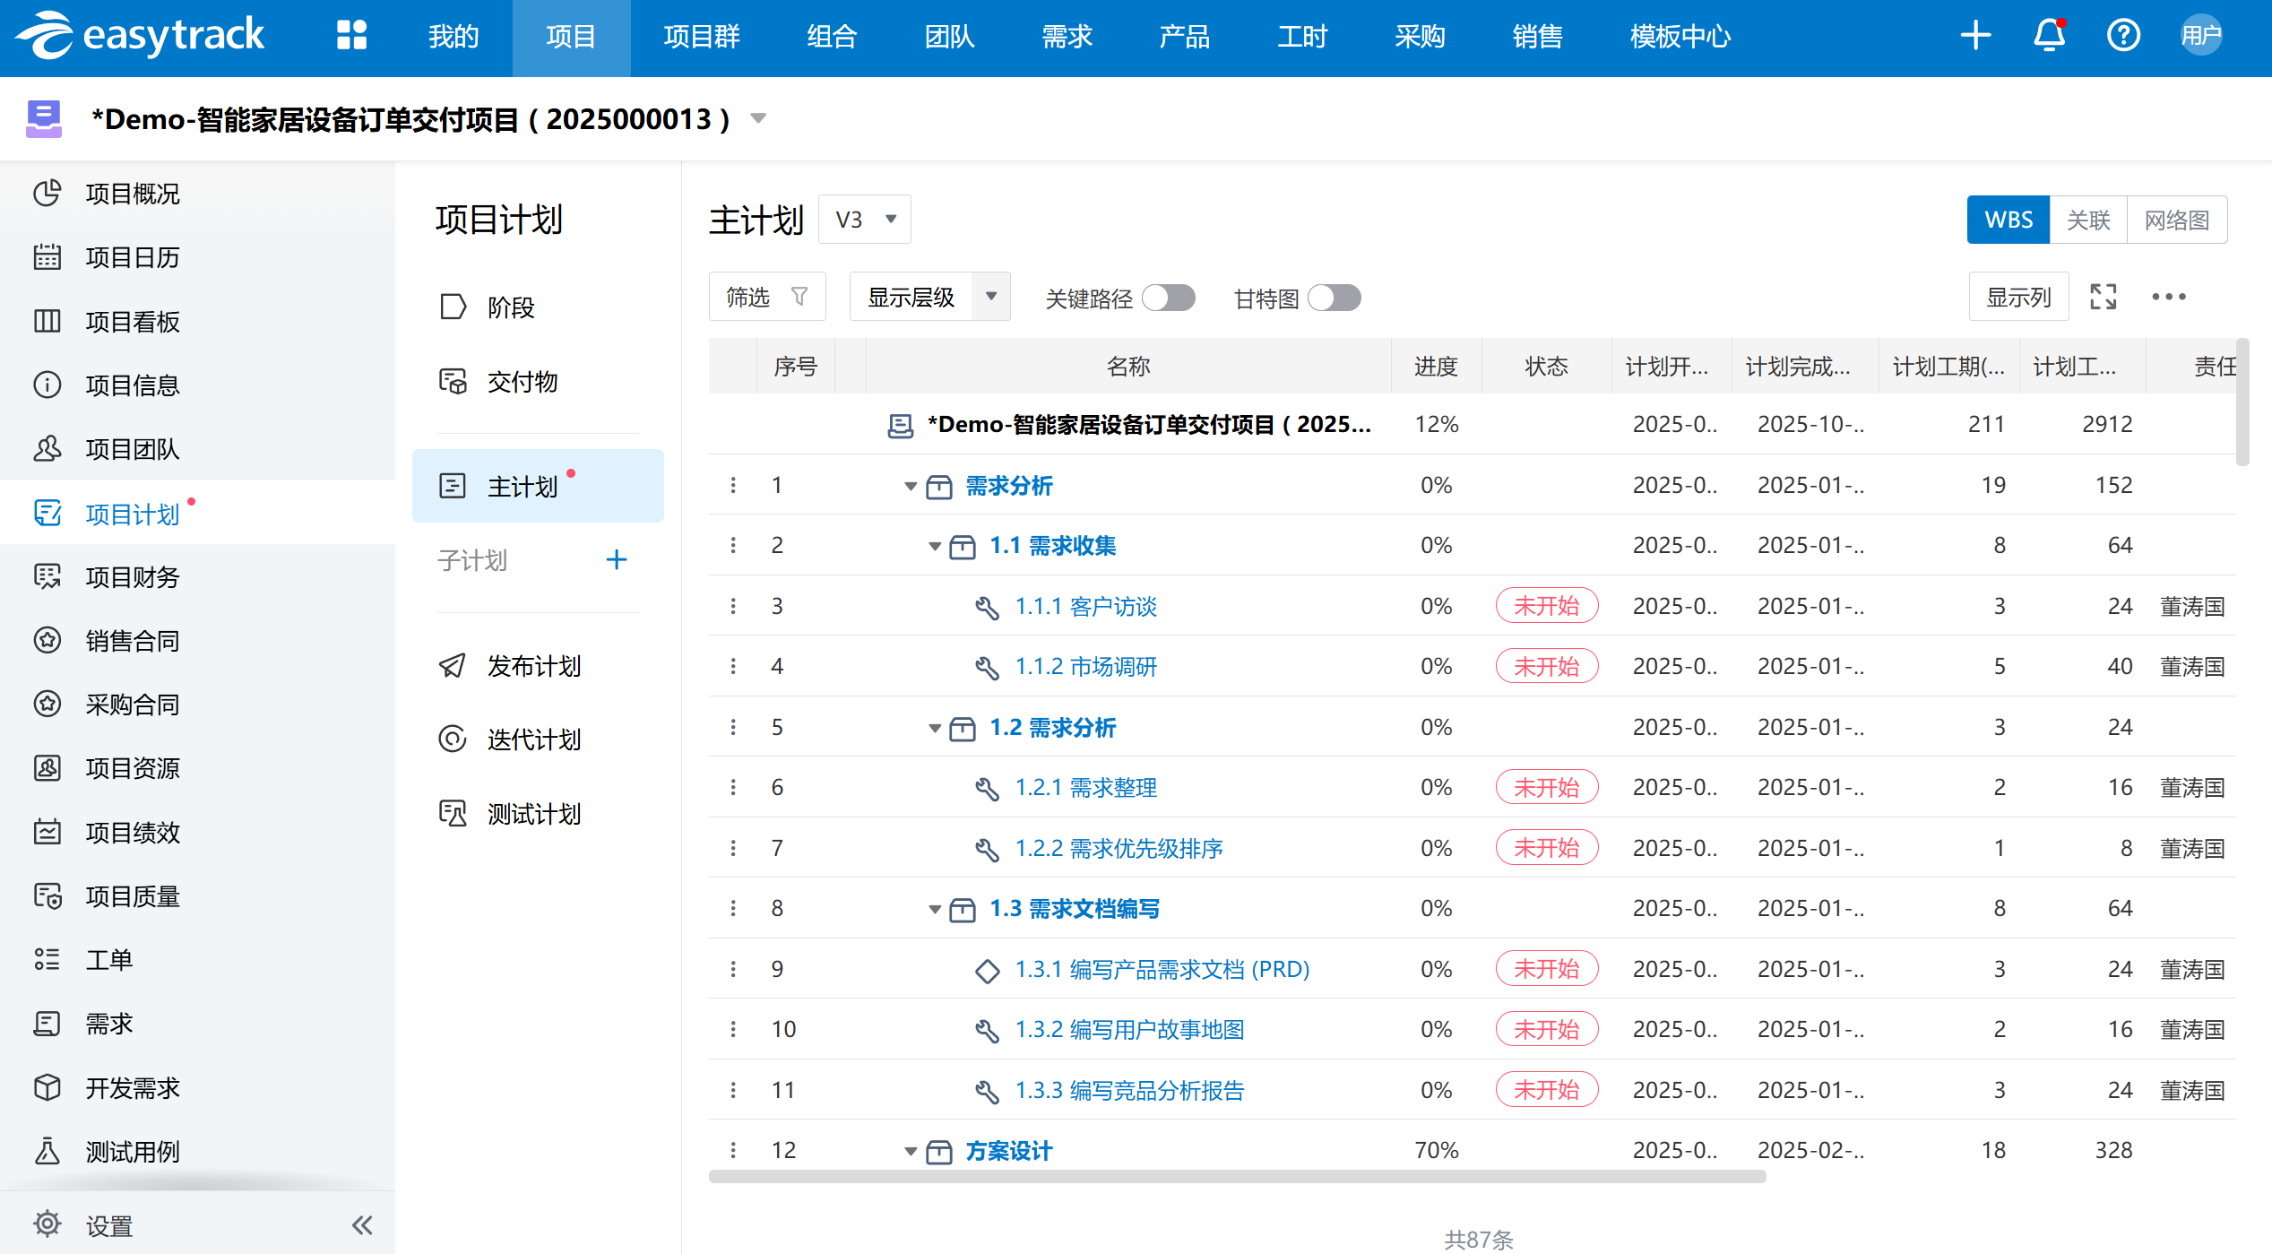Click the fullscreen expand icon
Viewport: 2272px width, 1254px height.
(x=2103, y=297)
